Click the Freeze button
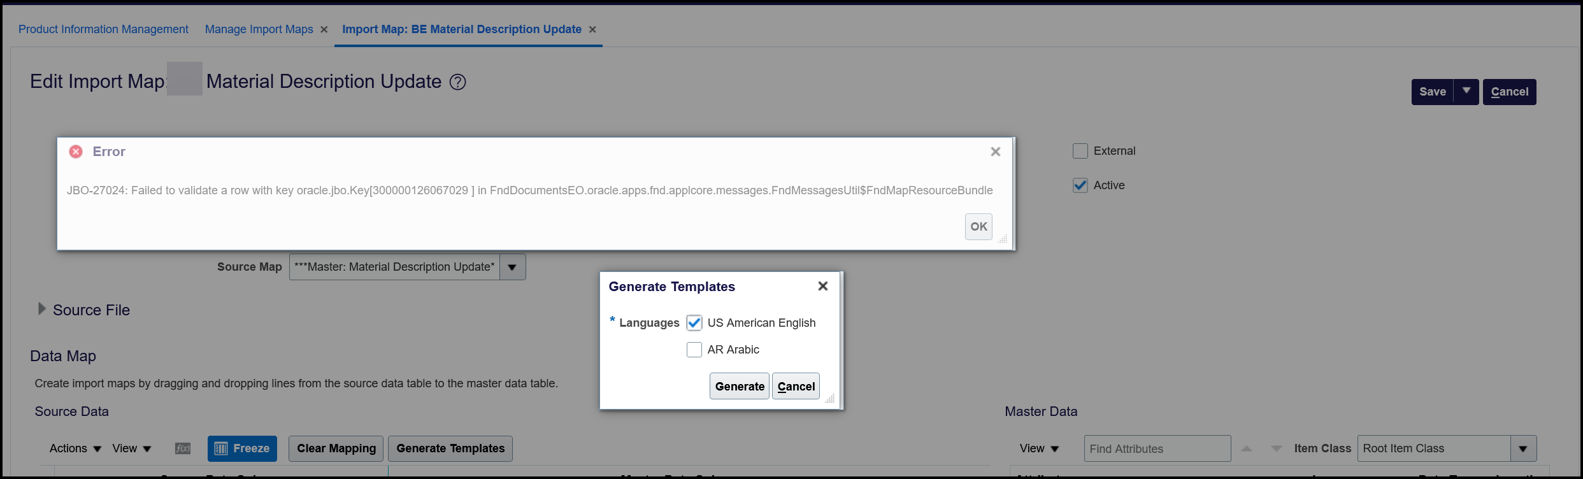 point(243,448)
